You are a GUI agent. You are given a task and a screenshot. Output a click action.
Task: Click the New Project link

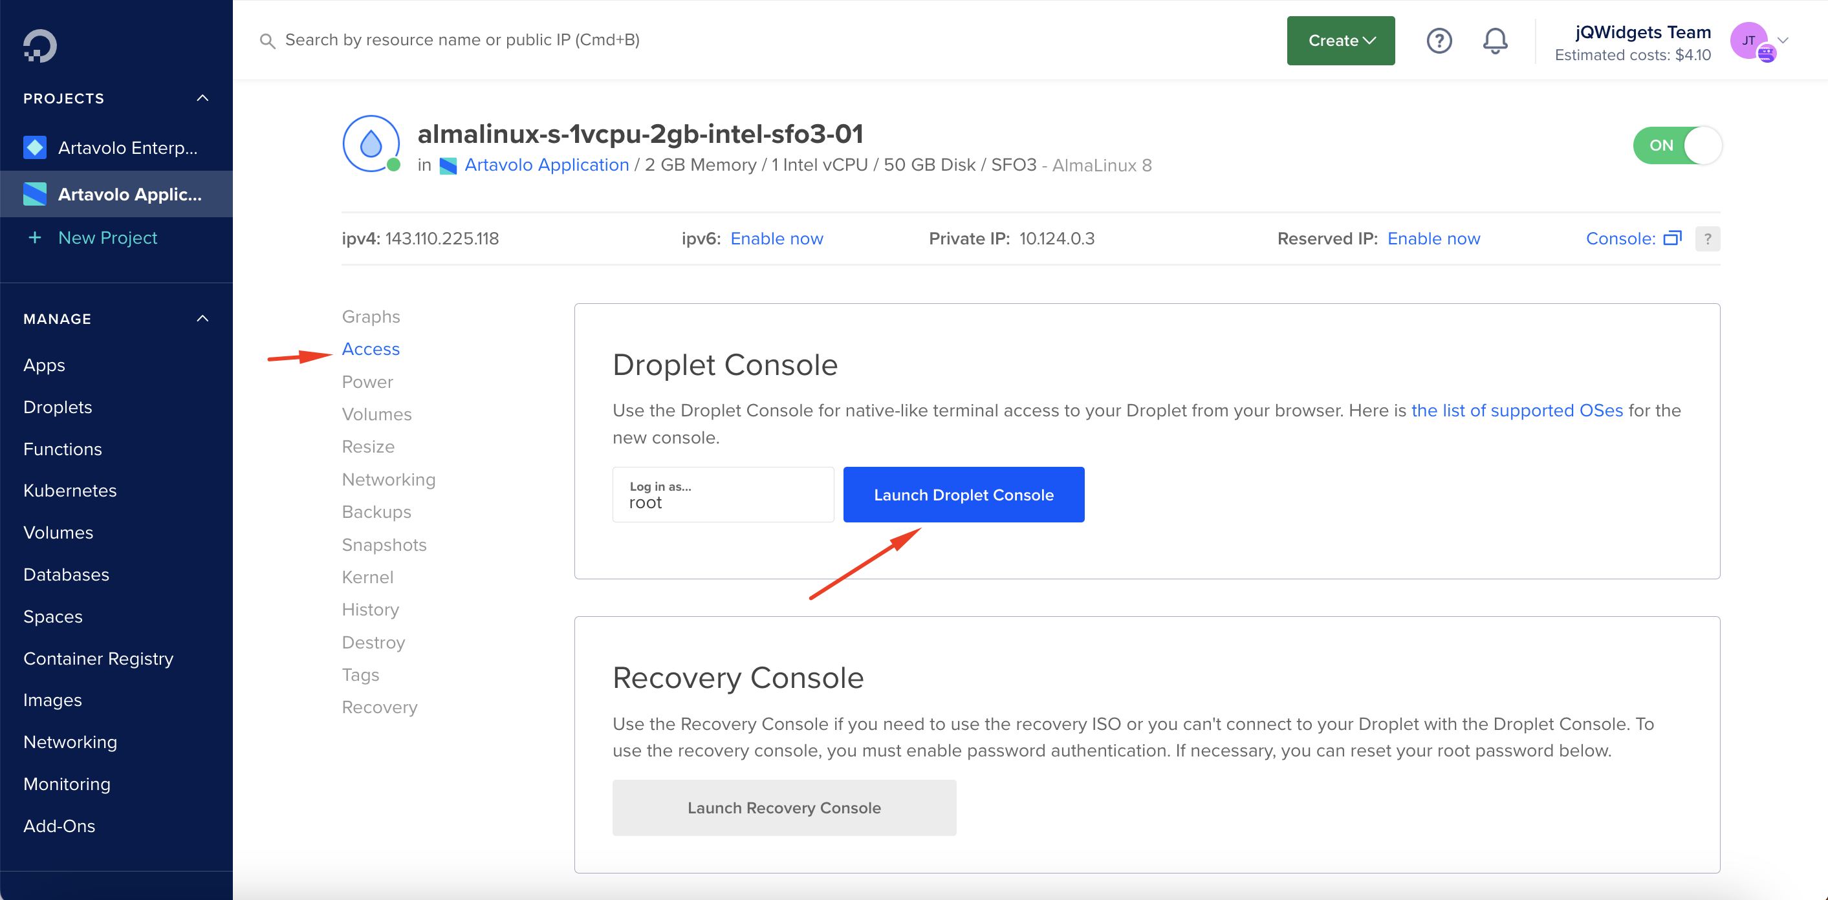[x=108, y=237]
